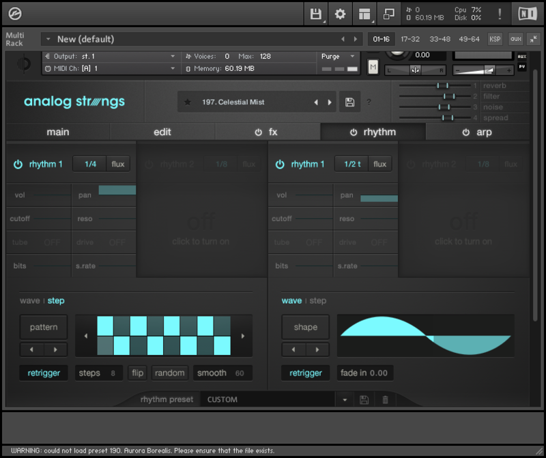
Task: Switch to the edit tab
Action: [162, 132]
